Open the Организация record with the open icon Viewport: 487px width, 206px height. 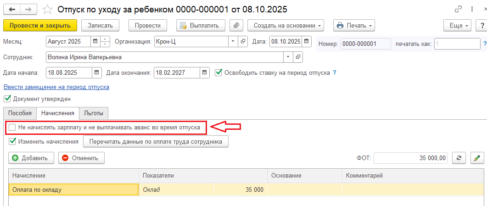pos(243,41)
